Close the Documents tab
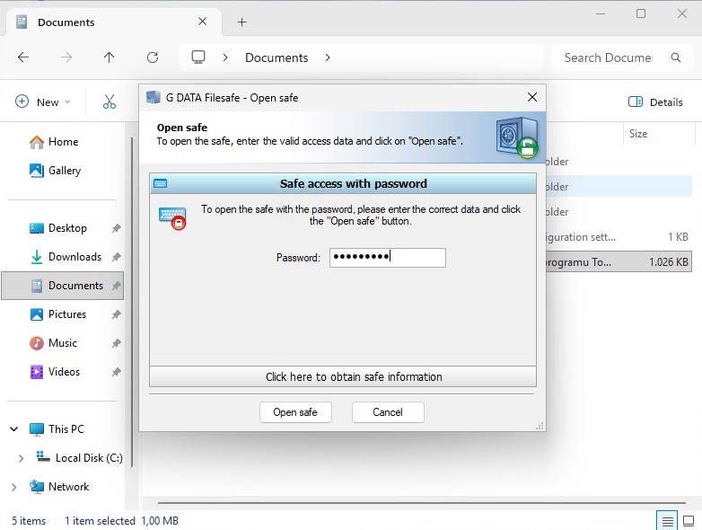Image resolution: width=702 pixels, height=530 pixels. [202, 22]
